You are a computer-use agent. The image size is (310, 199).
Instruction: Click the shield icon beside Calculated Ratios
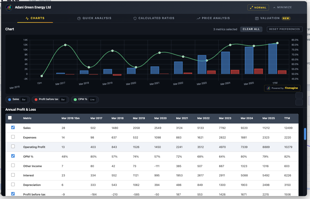coord(135,18)
